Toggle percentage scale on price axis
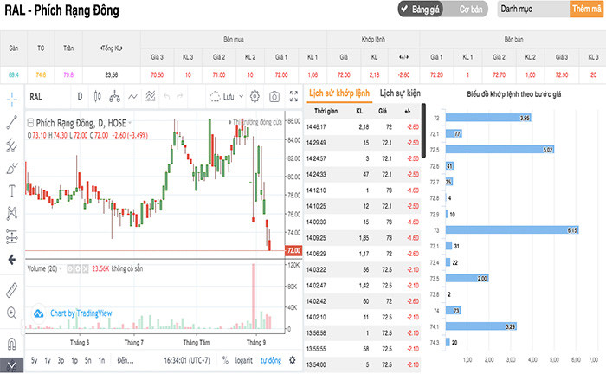This screenshot has height=374, width=606. pos(224,360)
